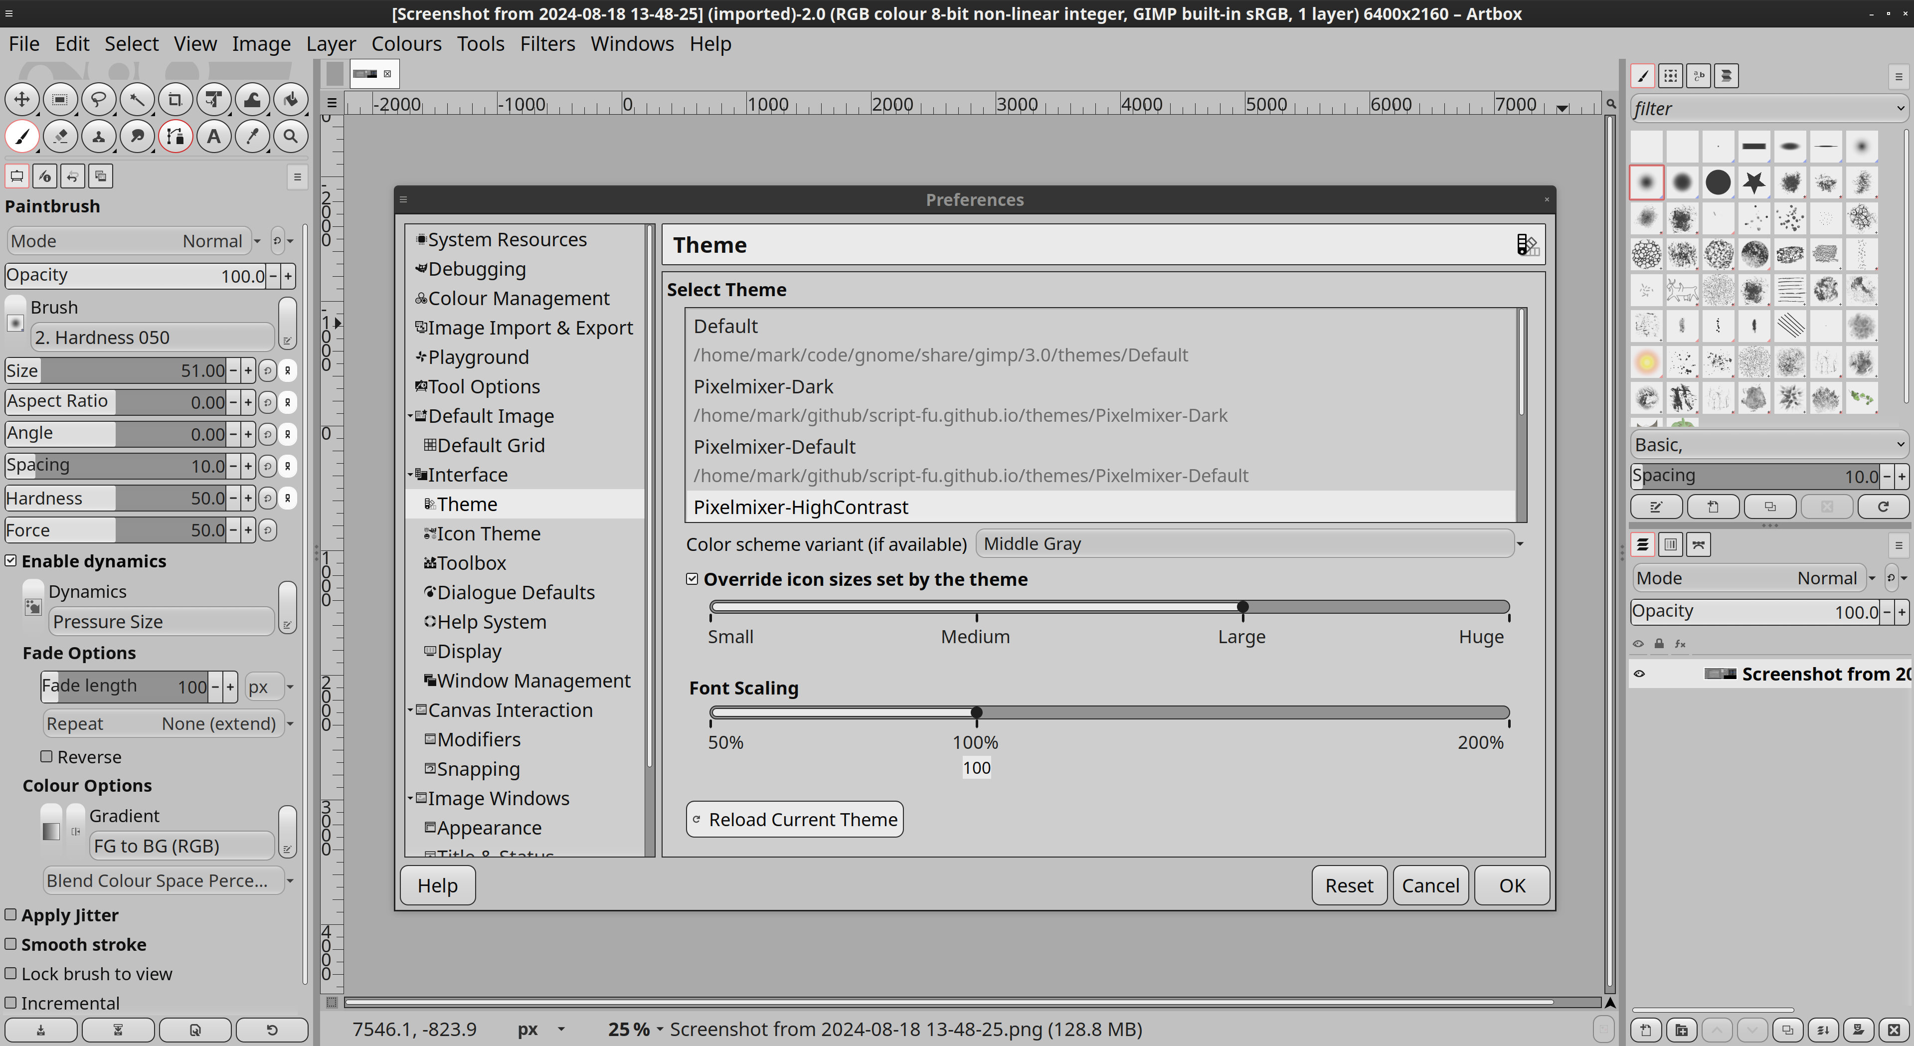Select the Move tool in the toolbox

21,99
